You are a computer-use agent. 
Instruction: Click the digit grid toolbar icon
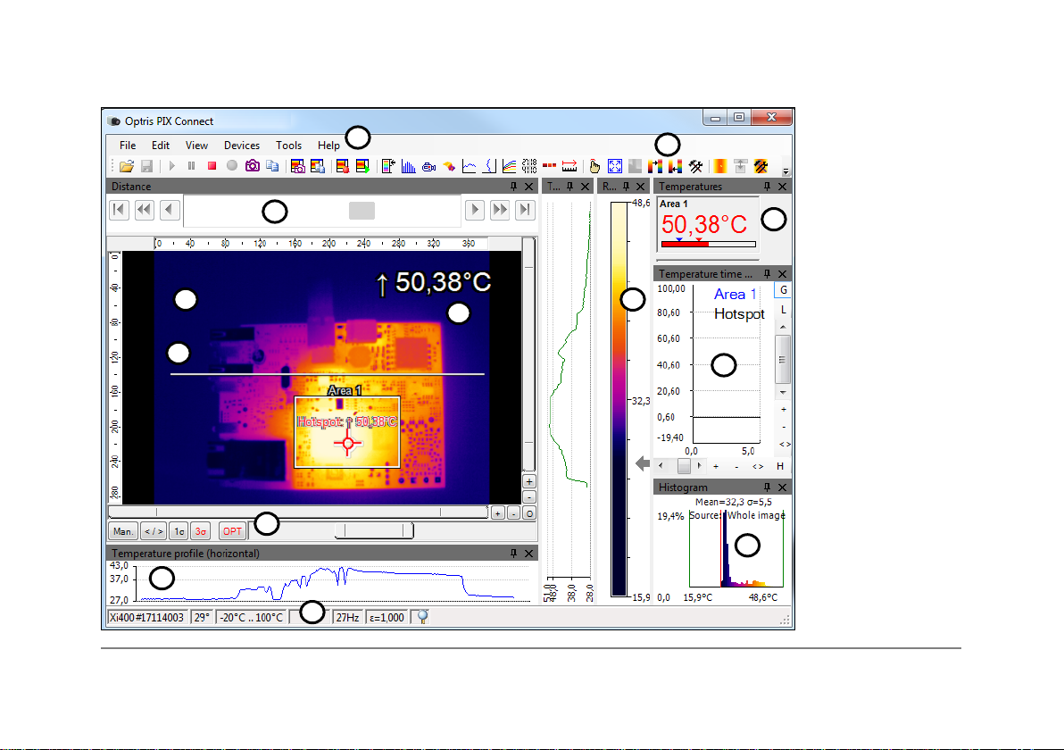529,166
